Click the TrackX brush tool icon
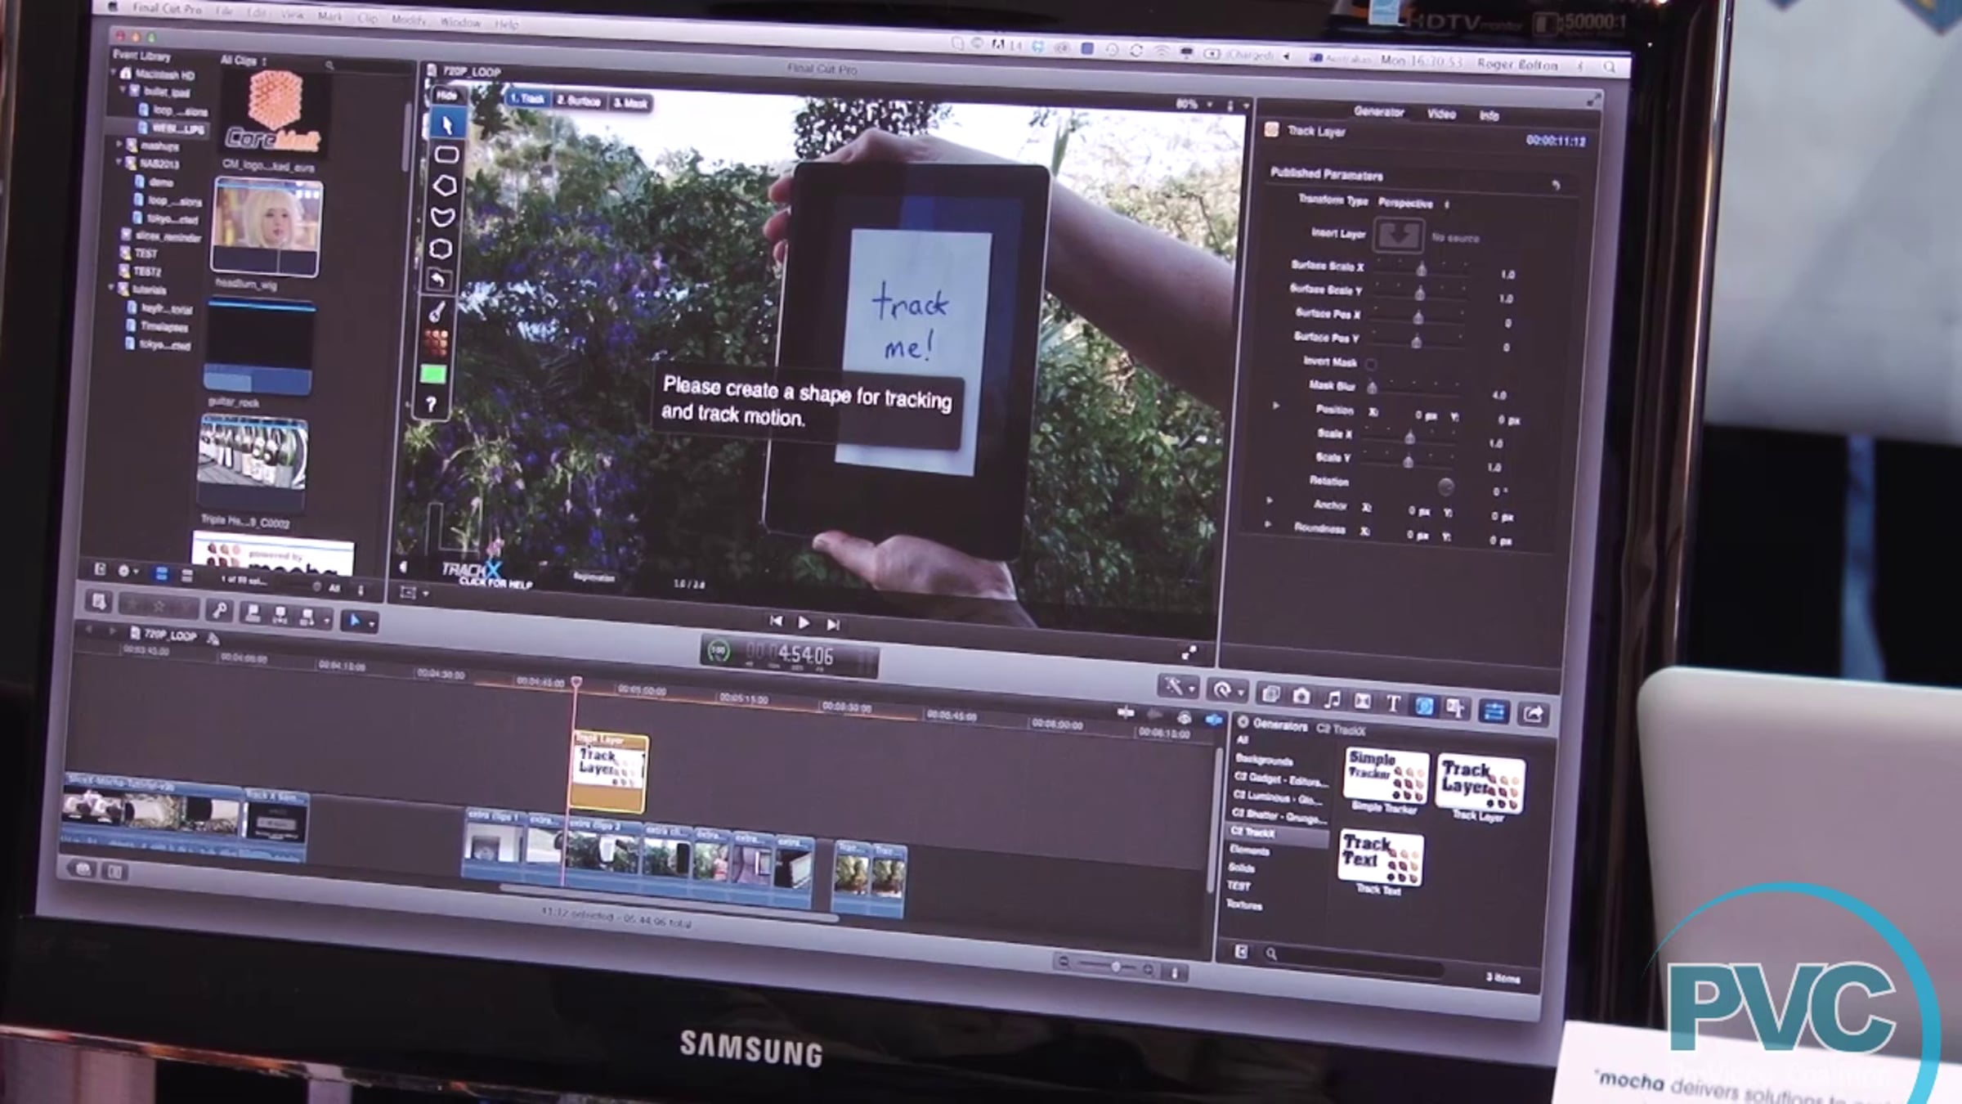 point(437,312)
